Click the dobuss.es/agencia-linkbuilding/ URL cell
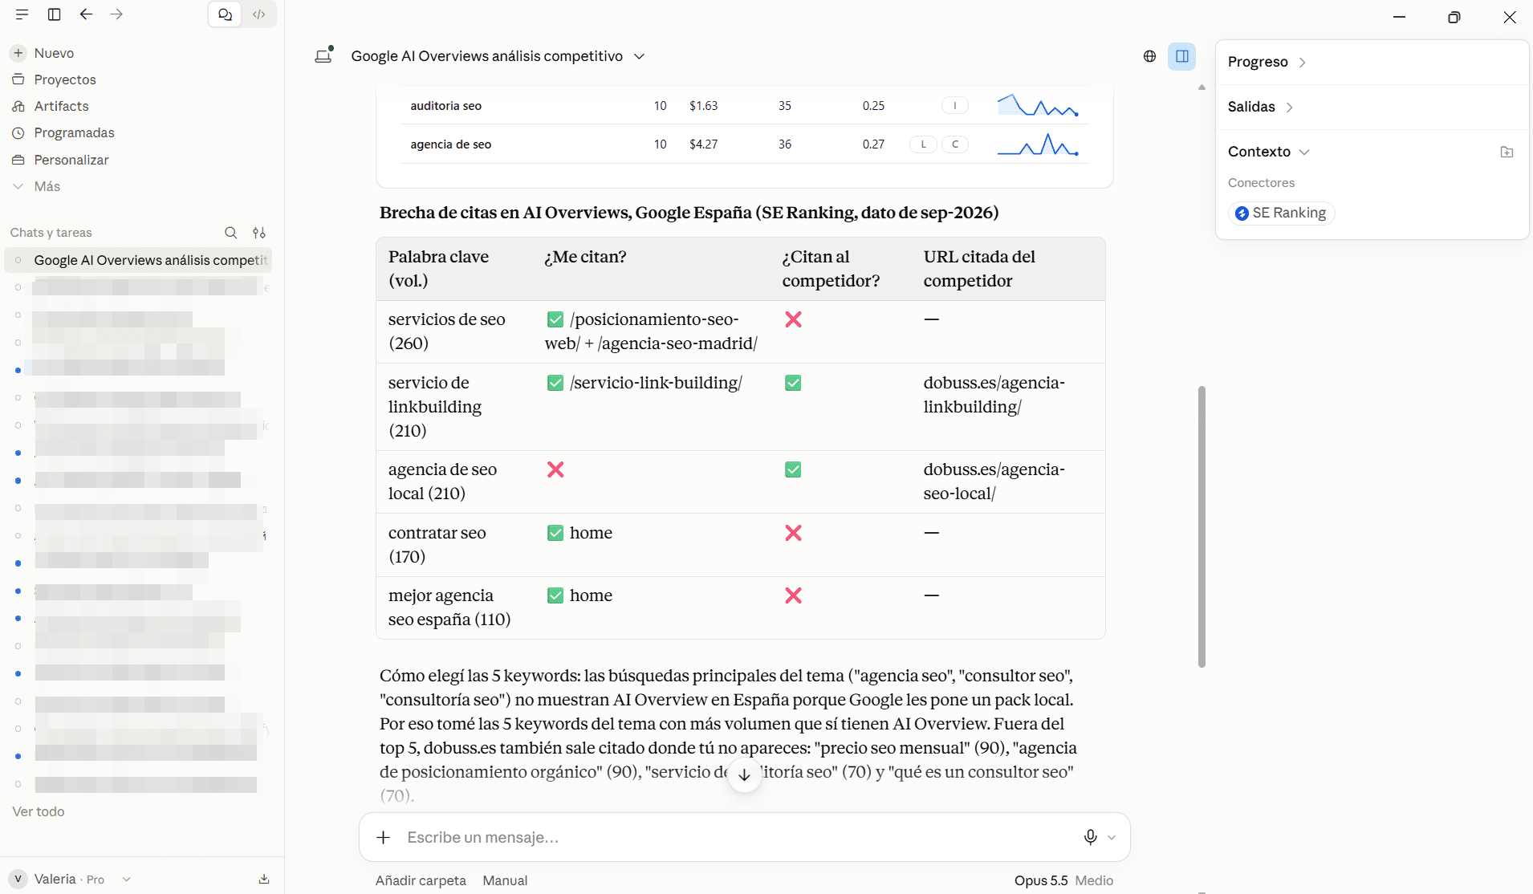 (994, 395)
